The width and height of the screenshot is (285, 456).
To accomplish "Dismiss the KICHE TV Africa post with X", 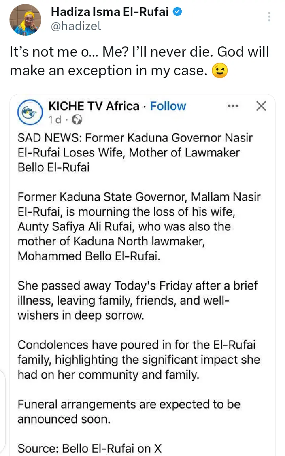I will click(261, 106).
